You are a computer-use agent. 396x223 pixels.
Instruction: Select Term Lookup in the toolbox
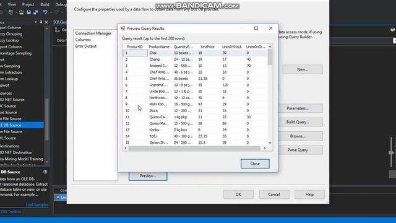click(9, 79)
